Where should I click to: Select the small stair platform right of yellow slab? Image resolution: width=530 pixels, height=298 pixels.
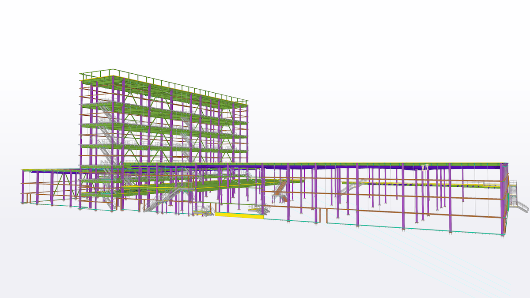coord(258,209)
